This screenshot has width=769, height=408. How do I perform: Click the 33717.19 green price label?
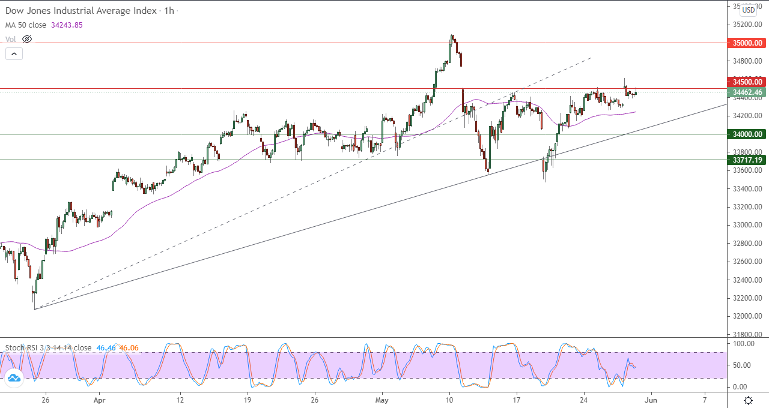pos(746,160)
